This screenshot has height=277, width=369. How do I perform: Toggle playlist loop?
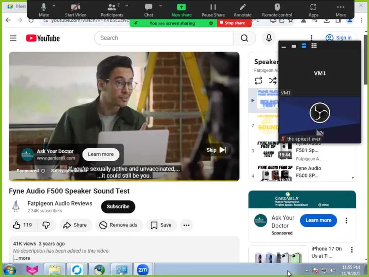[x=258, y=80]
